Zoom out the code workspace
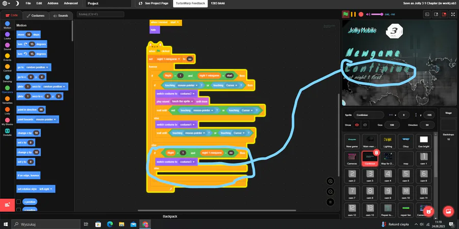Screen dimensions: 459x229 click(330, 192)
